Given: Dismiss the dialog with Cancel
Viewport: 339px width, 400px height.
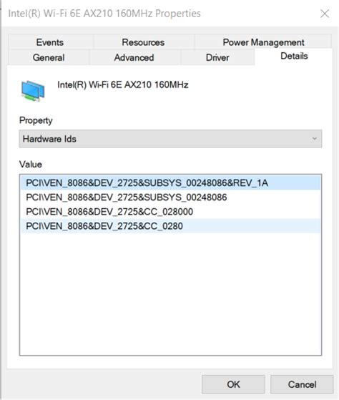Looking at the screenshot, I should [x=302, y=384].
